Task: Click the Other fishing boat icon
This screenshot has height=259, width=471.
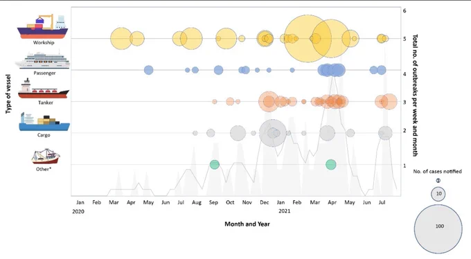Action: pos(46,157)
